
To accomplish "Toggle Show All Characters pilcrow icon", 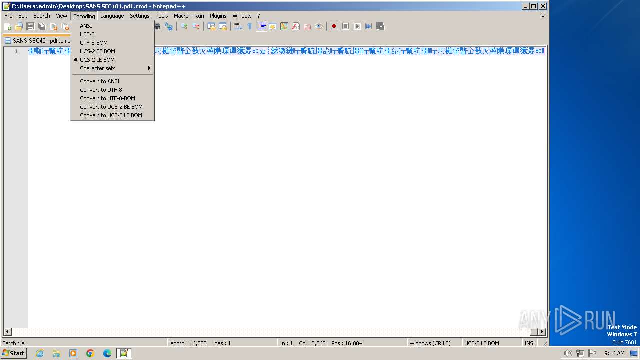I will (250, 26).
